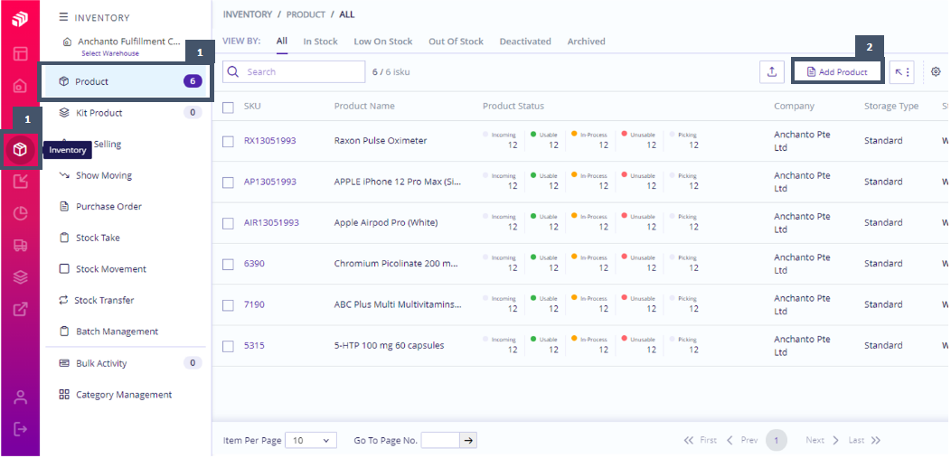
Task: Open the delivery truck icon in sidebar
Action: [x=20, y=245]
